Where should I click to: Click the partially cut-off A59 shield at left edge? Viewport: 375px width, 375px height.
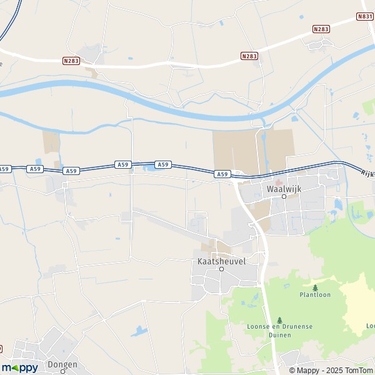click(5, 169)
